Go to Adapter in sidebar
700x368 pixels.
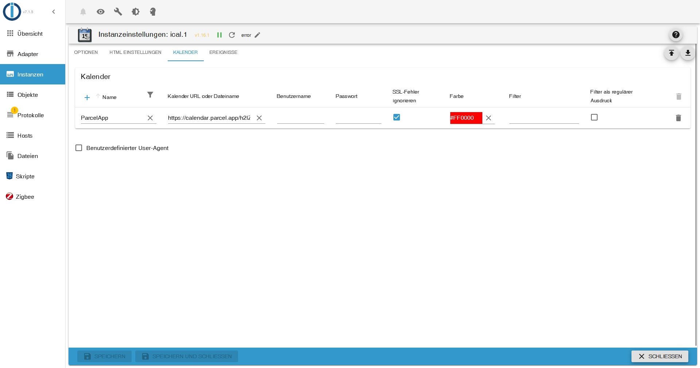tap(33, 54)
